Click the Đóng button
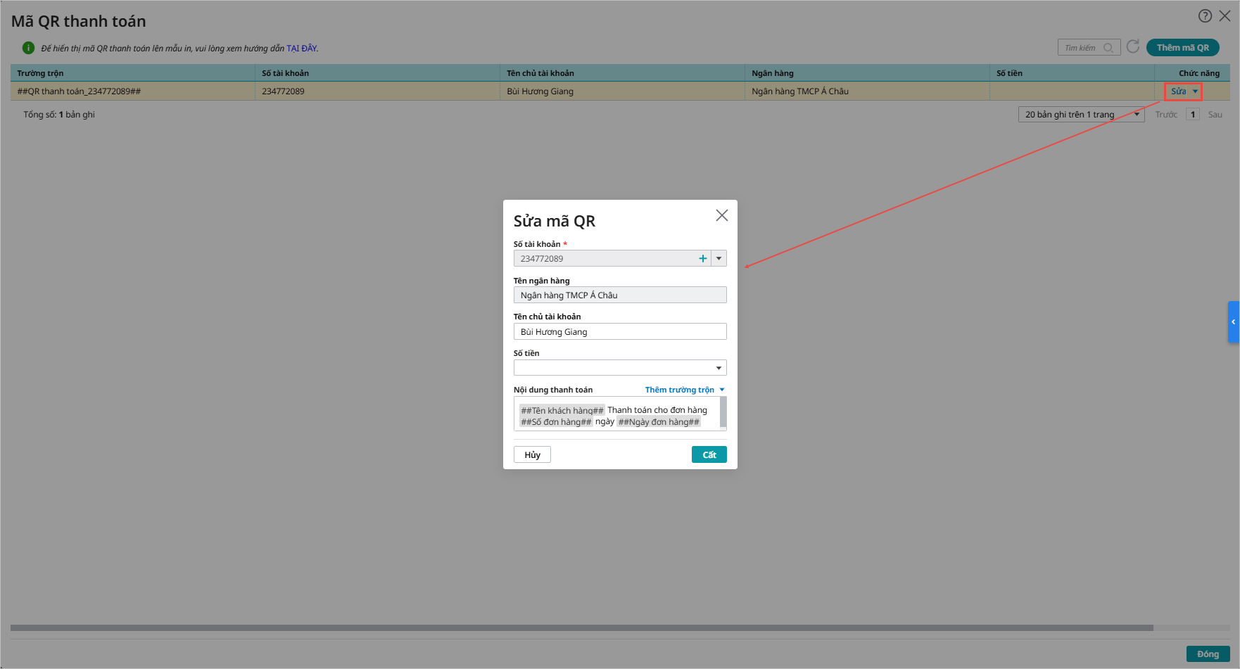This screenshot has width=1240, height=669. pyautogui.click(x=1208, y=654)
